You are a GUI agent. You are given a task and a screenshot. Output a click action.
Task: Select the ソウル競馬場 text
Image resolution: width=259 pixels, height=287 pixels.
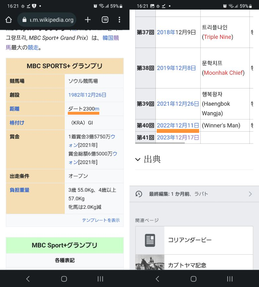click(x=83, y=81)
